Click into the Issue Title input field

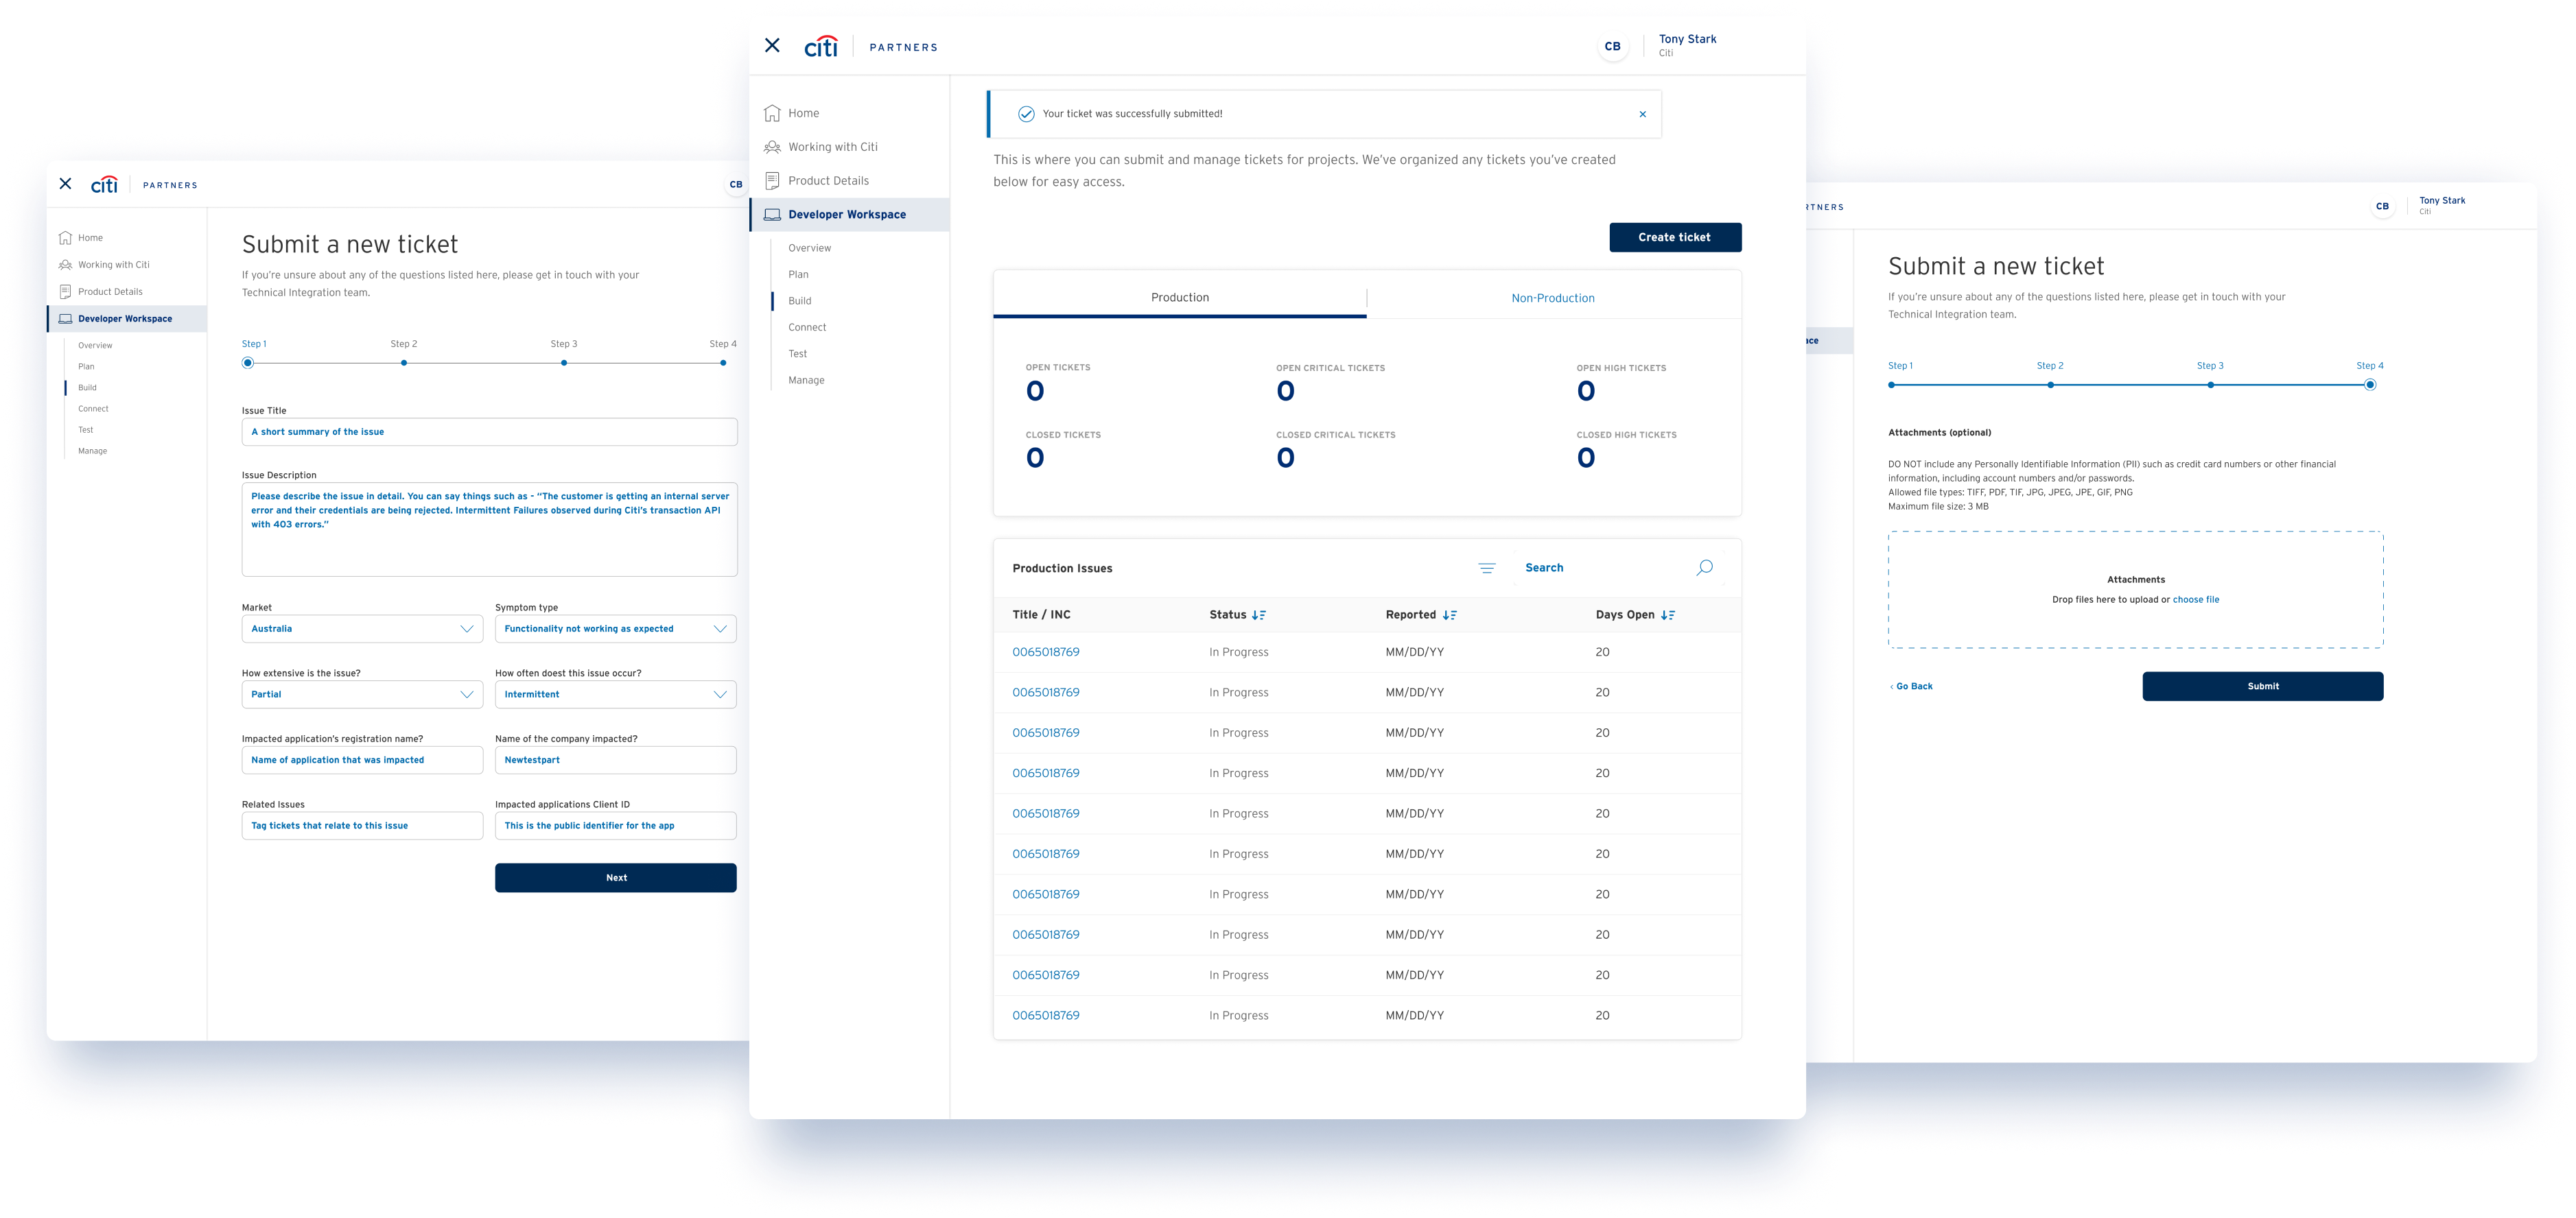tap(489, 431)
